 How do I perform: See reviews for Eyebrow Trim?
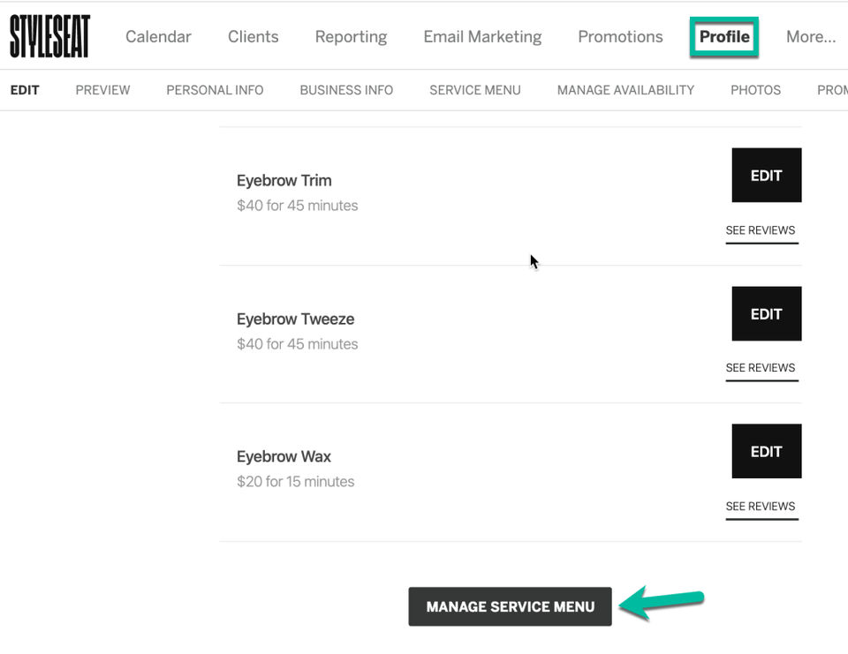761,230
